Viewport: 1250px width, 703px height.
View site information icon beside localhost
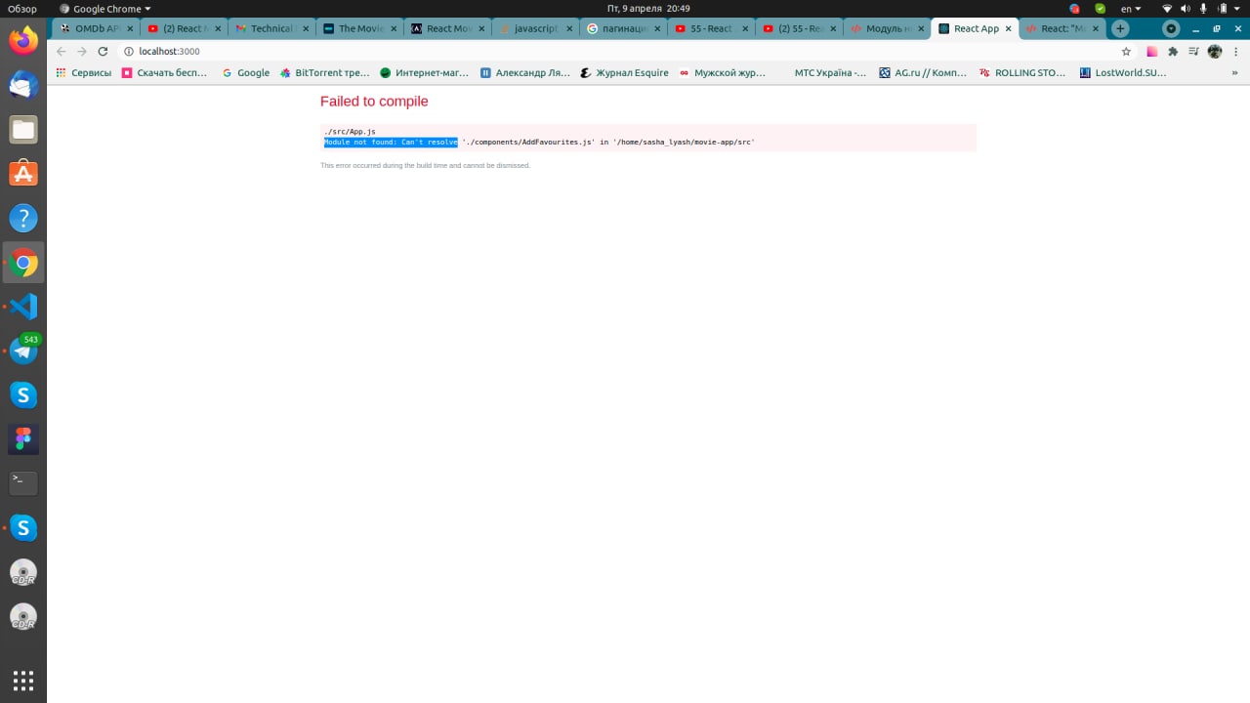[x=128, y=51]
